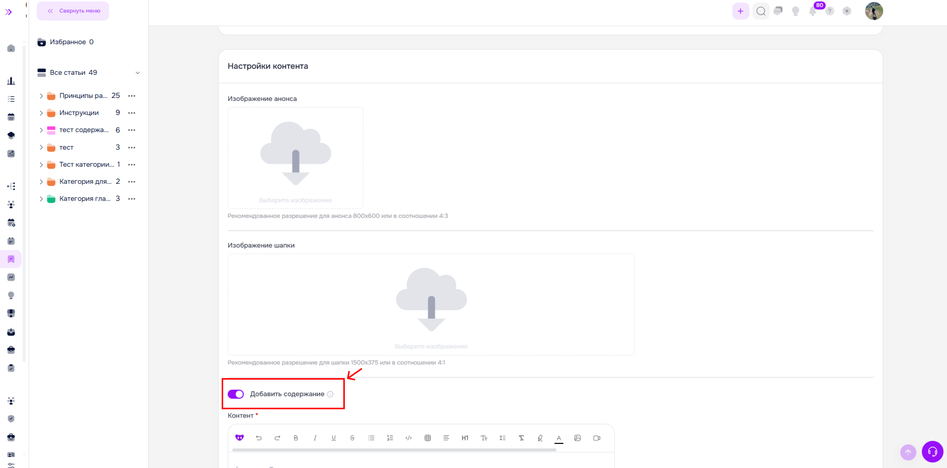The height and width of the screenshot is (468, 947).
Task: Open the bar chart icon in left rail
Action: pyautogui.click(x=11, y=81)
